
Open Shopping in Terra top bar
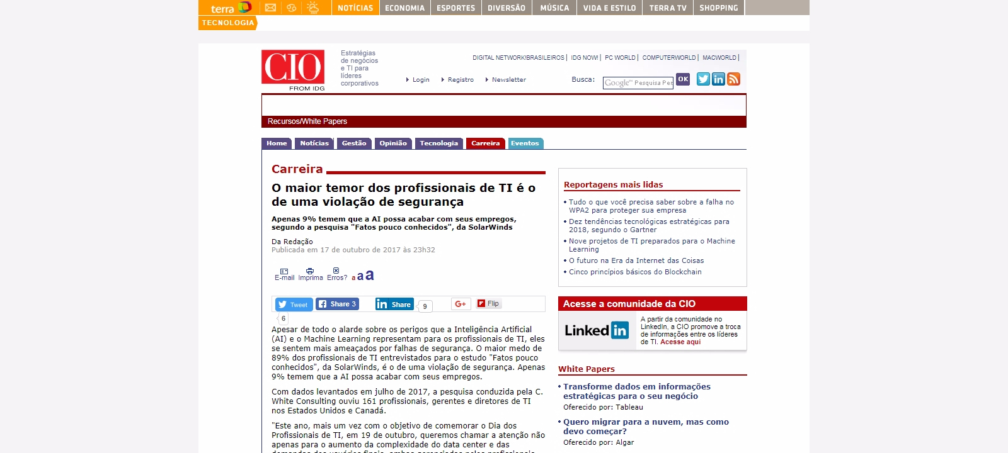pos(719,8)
